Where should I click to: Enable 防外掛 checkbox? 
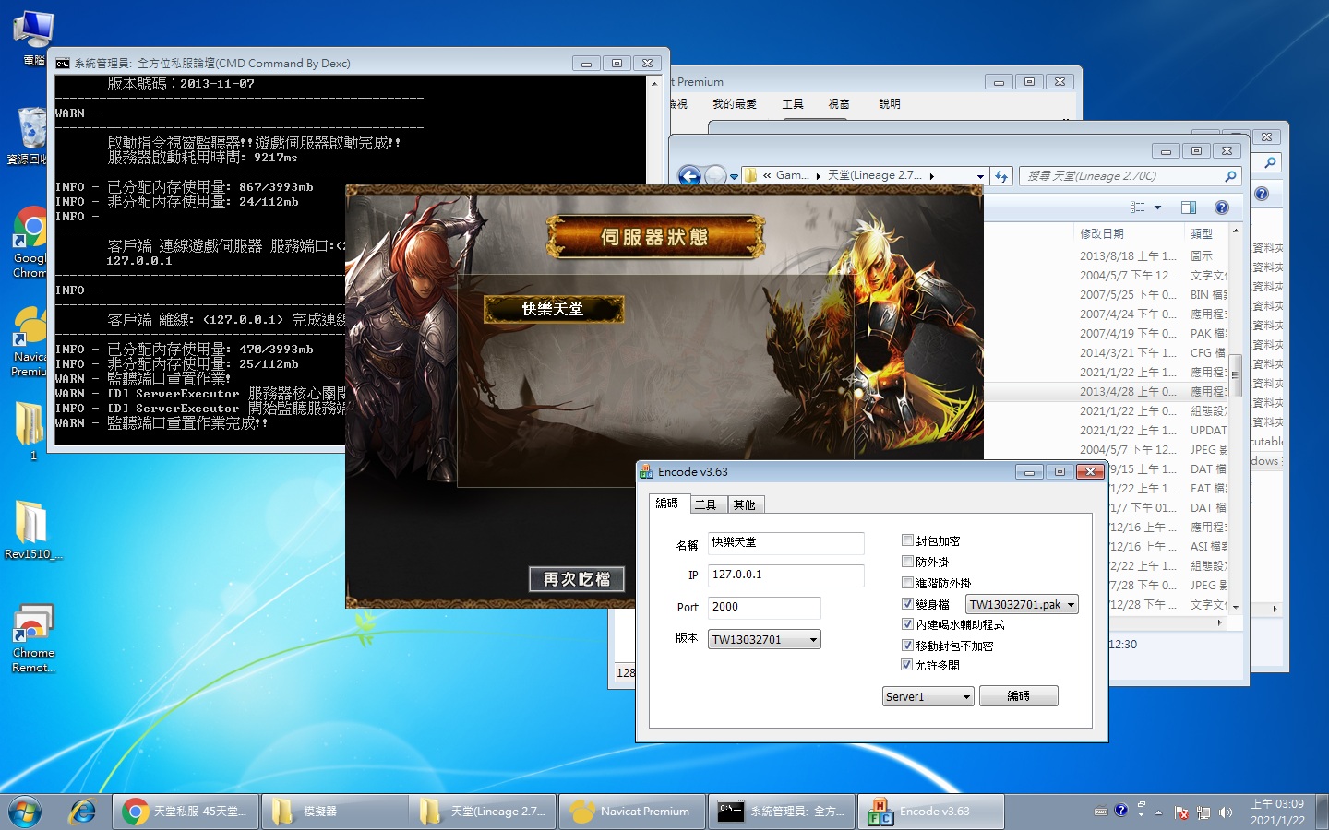point(907,561)
